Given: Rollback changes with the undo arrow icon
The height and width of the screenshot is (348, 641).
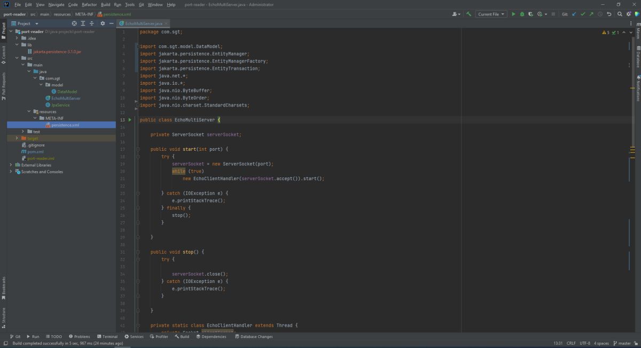Looking at the screenshot, I should click(x=609, y=14).
